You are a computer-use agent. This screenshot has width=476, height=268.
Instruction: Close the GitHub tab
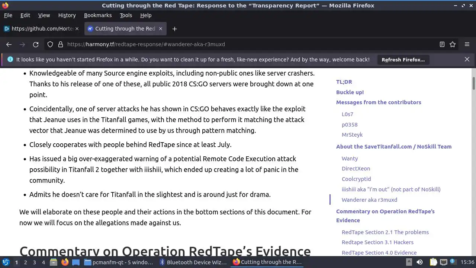point(77,29)
